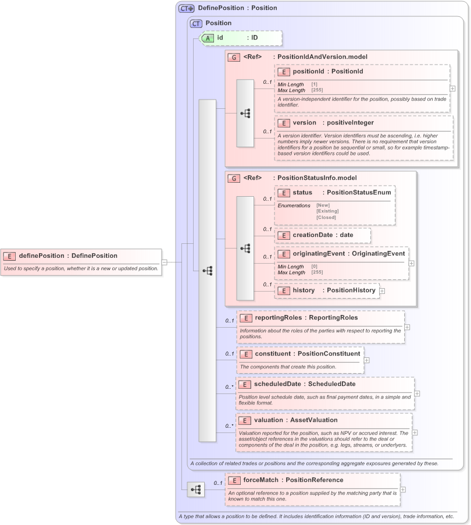Select the DefinePosition : Position header text
Screen dimensions: 471x525
[237, 8]
